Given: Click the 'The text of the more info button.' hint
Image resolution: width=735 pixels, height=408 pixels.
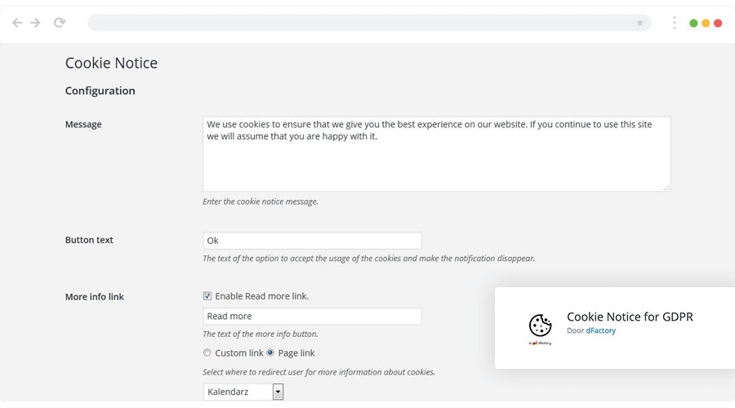Looking at the screenshot, I should (x=261, y=334).
